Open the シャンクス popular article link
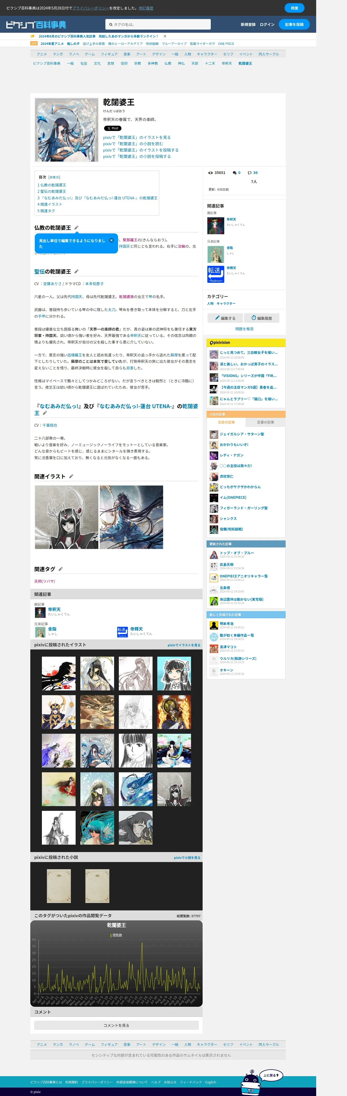 pyautogui.click(x=228, y=519)
